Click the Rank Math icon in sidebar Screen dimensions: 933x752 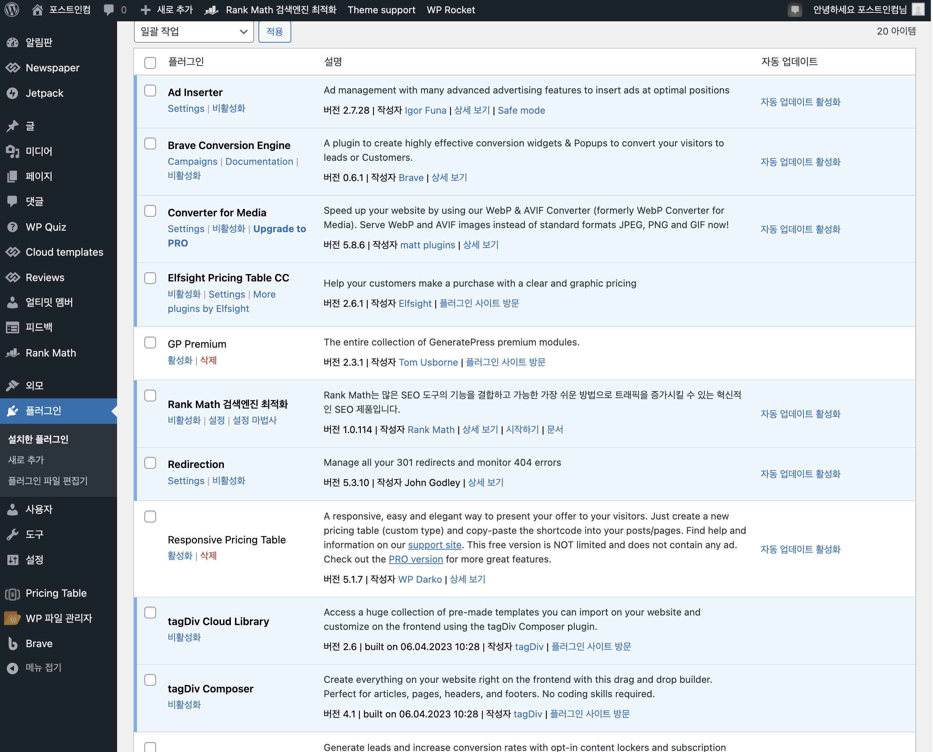click(13, 353)
